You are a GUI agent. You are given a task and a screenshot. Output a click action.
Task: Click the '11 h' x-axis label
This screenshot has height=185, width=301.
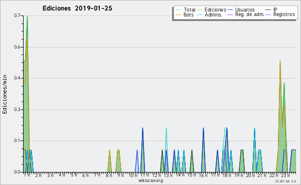pyautogui.click(x=144, y=175)
